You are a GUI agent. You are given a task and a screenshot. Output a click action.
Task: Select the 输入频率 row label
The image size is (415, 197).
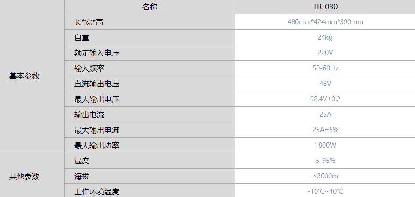point(89,69)
